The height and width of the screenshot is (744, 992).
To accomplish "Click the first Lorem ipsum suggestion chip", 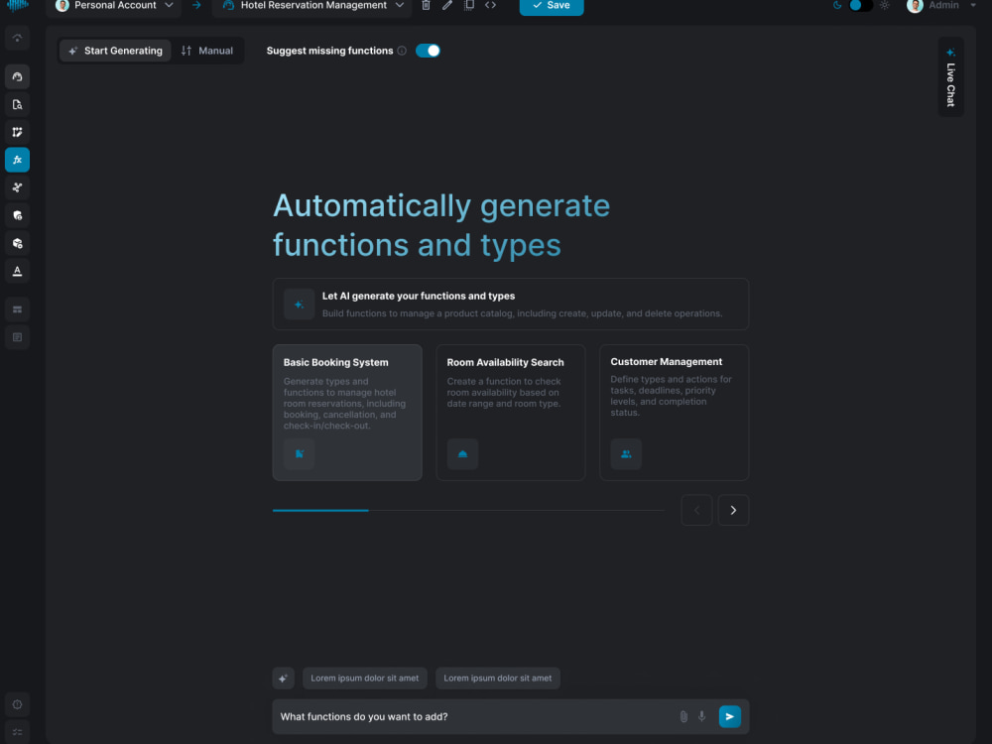I will click(x=364, y=679).
